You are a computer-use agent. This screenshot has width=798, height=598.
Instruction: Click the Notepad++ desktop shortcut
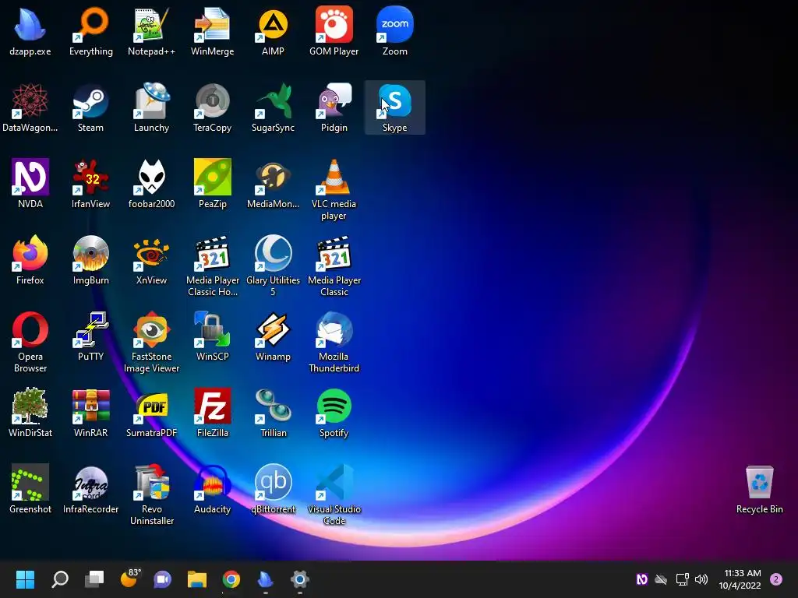click(x=151, y=30)
